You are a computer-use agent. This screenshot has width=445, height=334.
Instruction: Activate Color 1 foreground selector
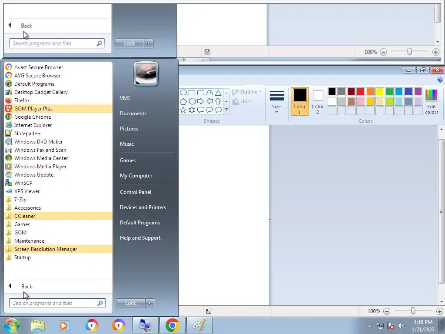299,101
